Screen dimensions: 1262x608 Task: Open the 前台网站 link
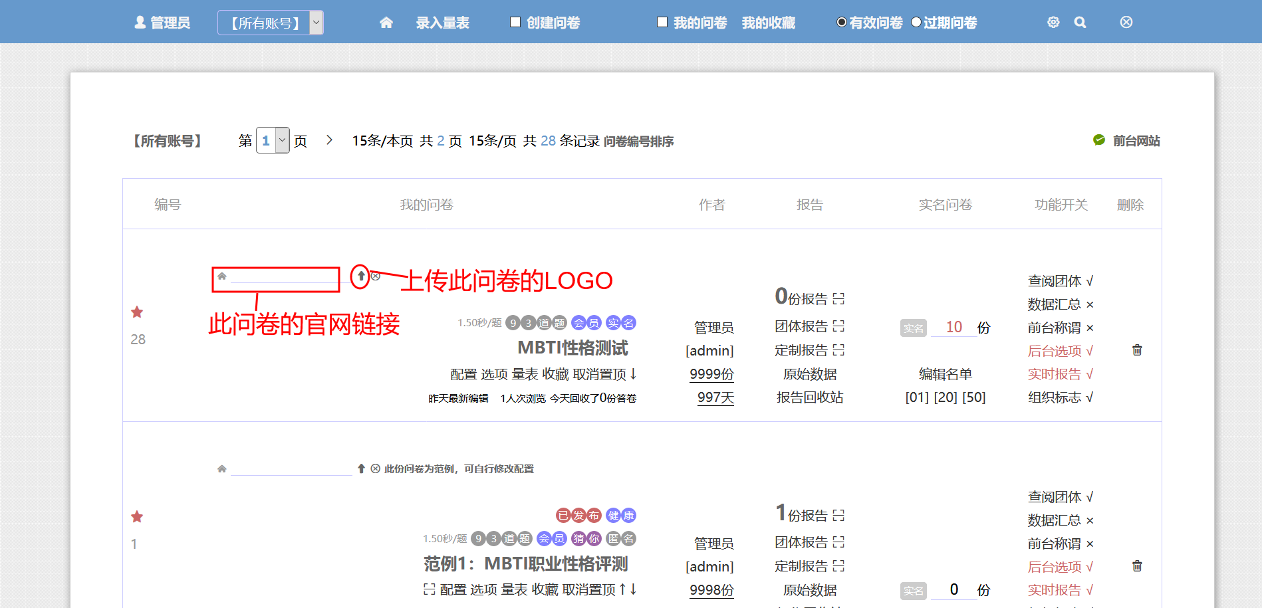pos(1136,141)
